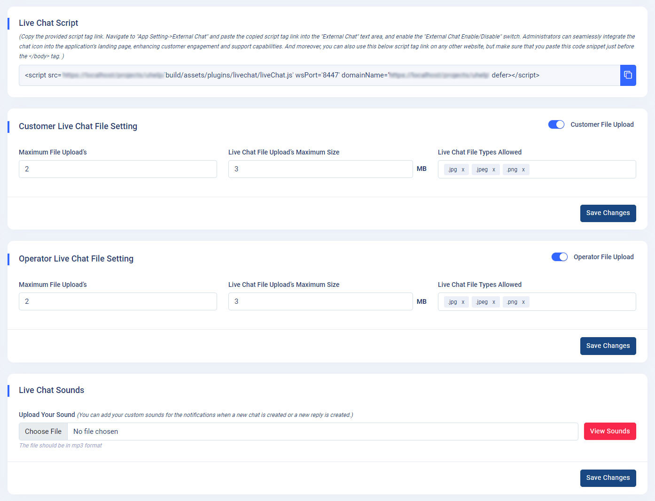This screenshot has width=655, height=501.
Task: Click the 'Live Chat Script' heading
Action: click(48, 23)
